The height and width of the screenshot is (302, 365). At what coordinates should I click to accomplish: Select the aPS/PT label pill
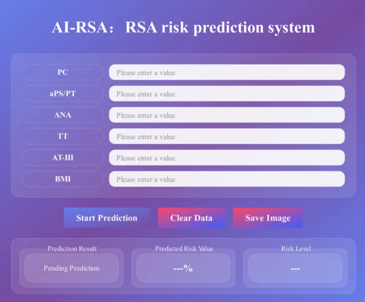(62, 94)
